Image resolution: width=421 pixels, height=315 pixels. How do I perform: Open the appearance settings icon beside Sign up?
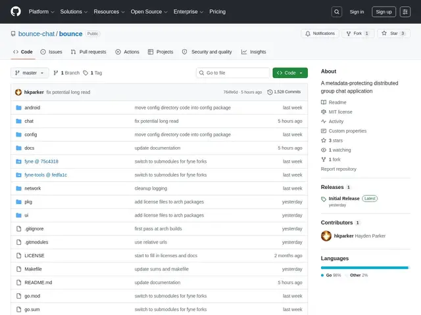405,12
